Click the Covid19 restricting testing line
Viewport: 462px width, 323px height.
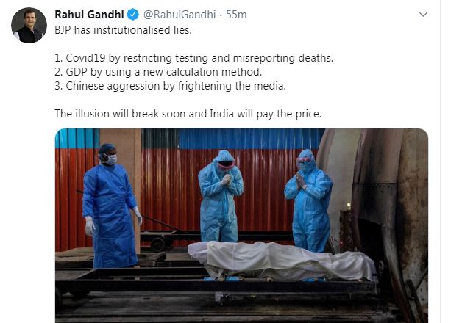[194, 58]
